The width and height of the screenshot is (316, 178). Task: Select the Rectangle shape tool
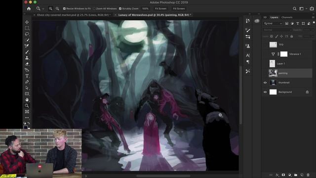(x=27, y=93)
